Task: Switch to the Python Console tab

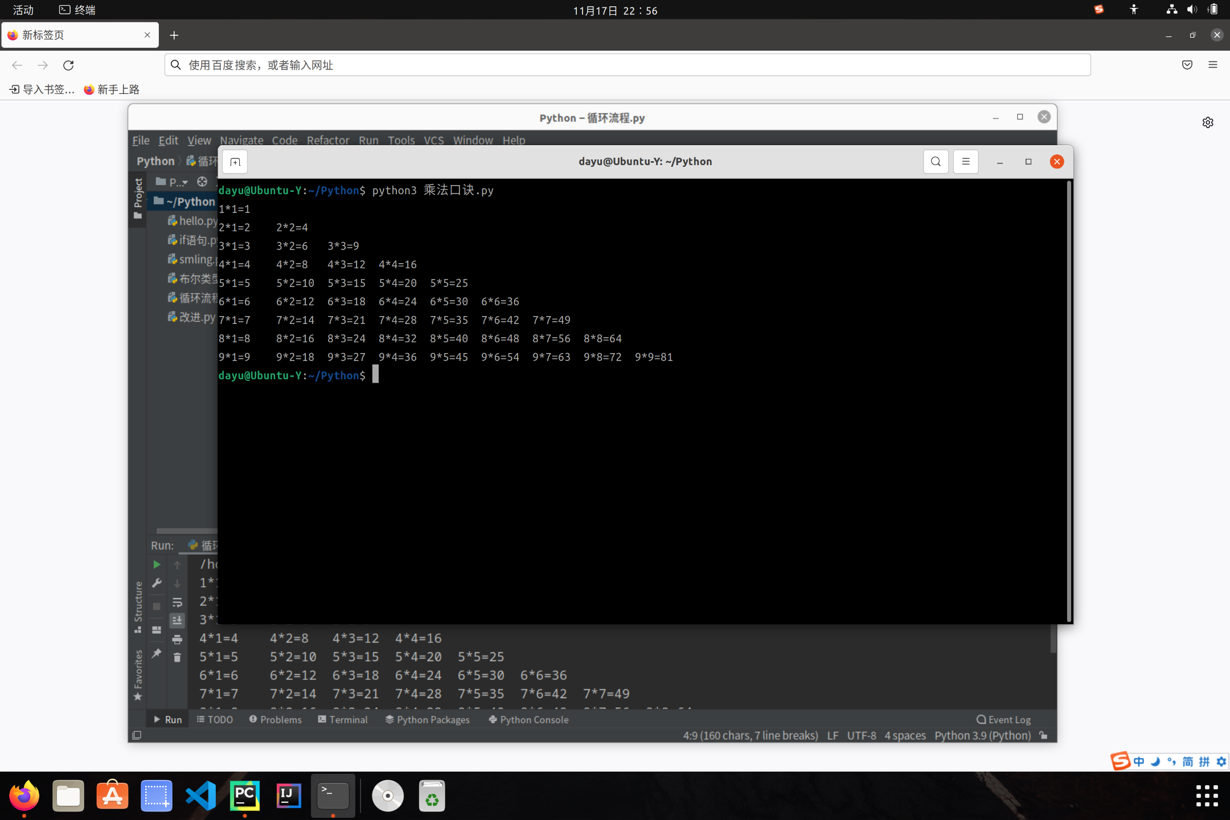Action: [x=528, y=720]
